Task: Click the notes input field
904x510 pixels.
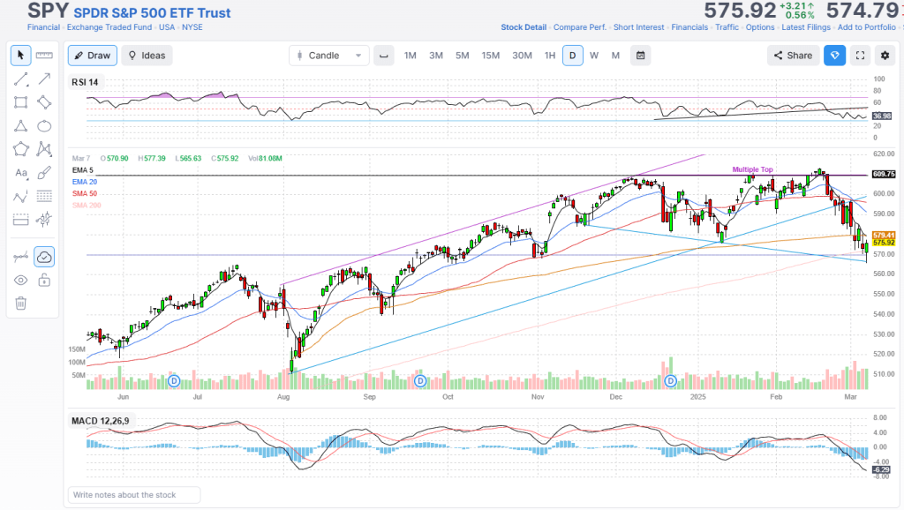Action: point(134,495)
